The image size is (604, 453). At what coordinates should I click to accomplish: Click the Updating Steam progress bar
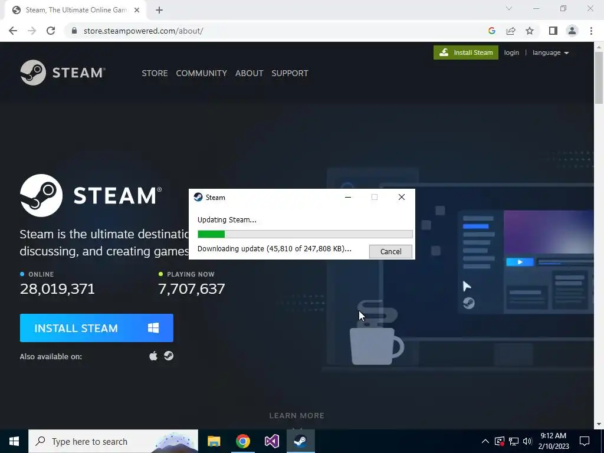(x=305, y=234)
